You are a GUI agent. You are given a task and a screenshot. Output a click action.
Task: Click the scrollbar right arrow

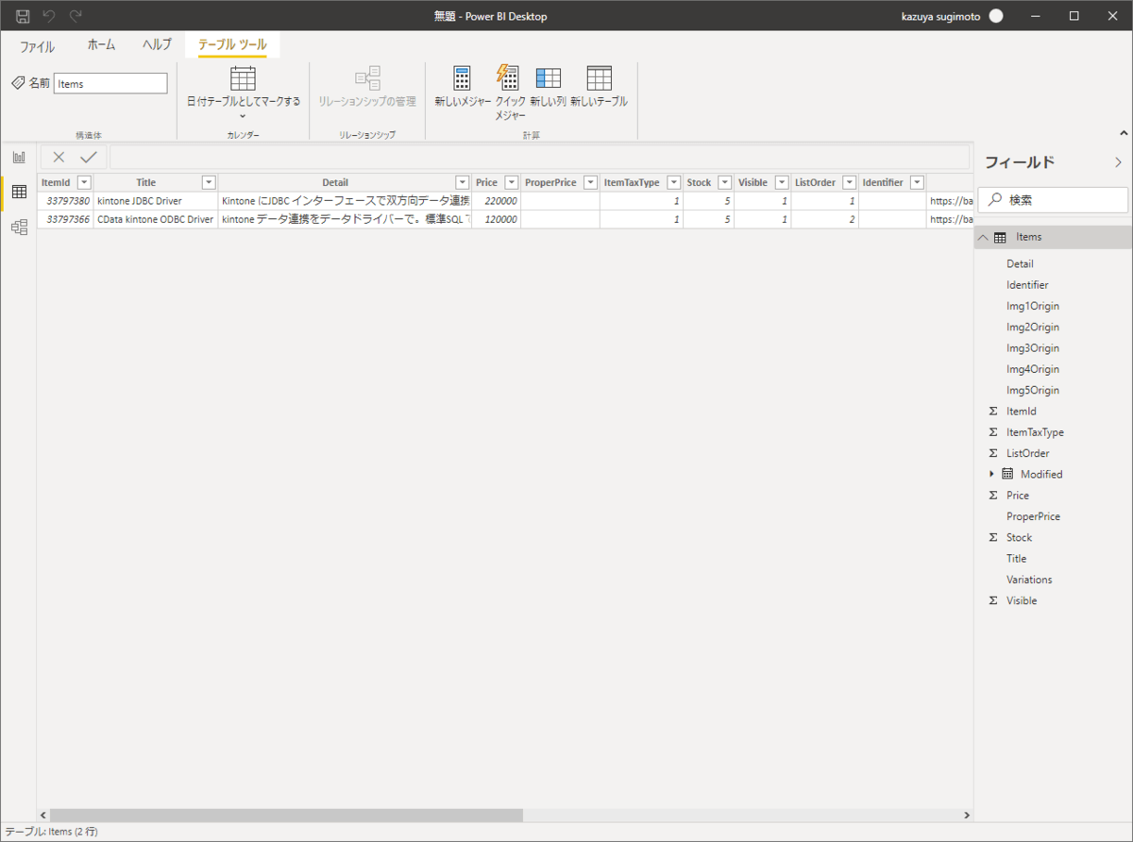[x=967, y=815]
